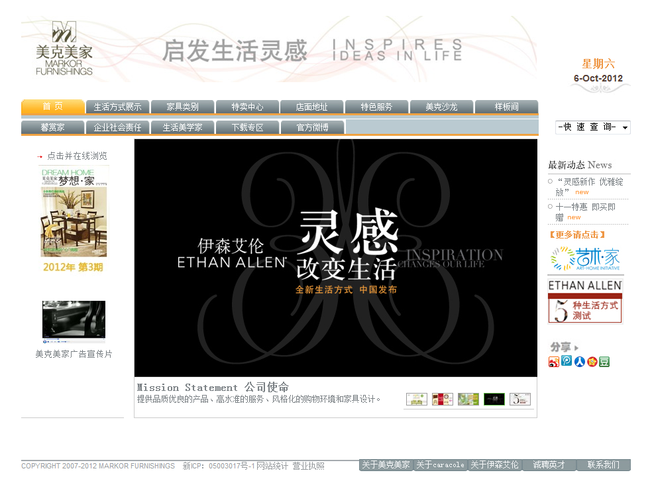The image size is (652, 487).
Task: Select the sofa slide thumbnail
Action: [417, 400]
